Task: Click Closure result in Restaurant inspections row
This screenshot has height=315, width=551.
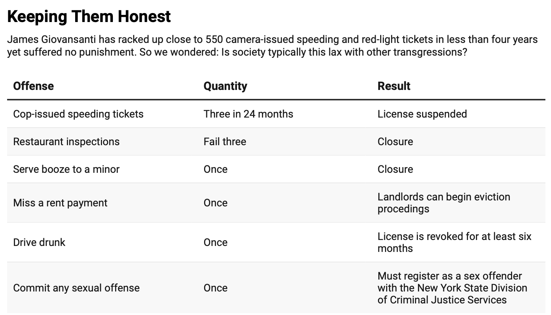Action: tap(395, 141)
